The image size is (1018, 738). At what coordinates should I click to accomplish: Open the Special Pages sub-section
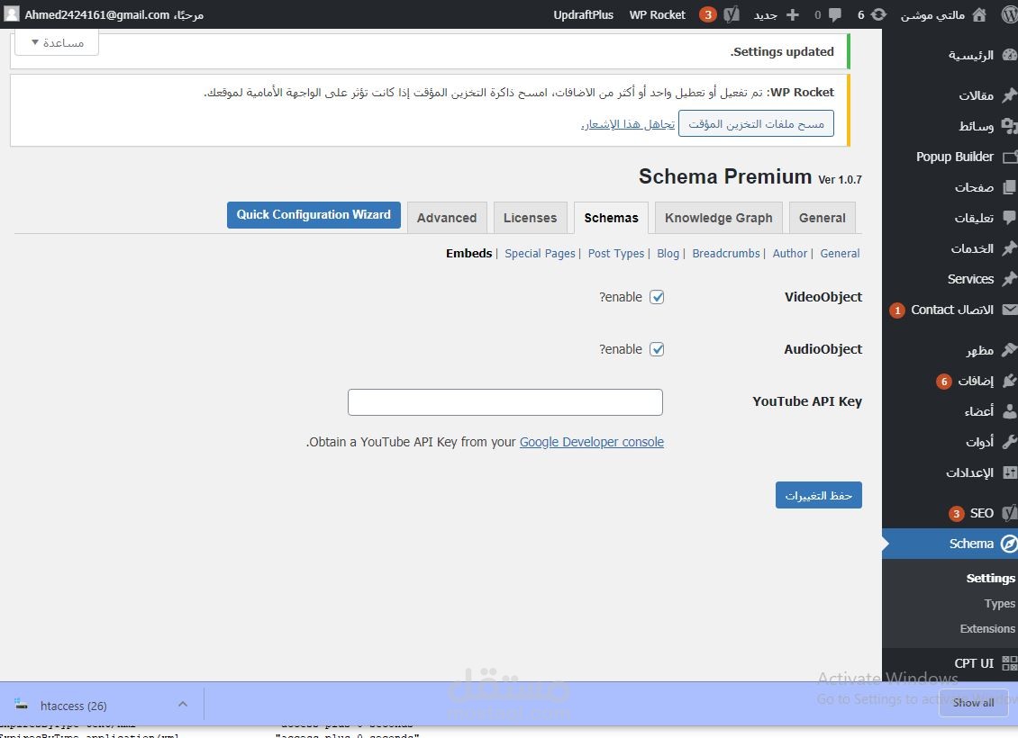tap(541, 254)
